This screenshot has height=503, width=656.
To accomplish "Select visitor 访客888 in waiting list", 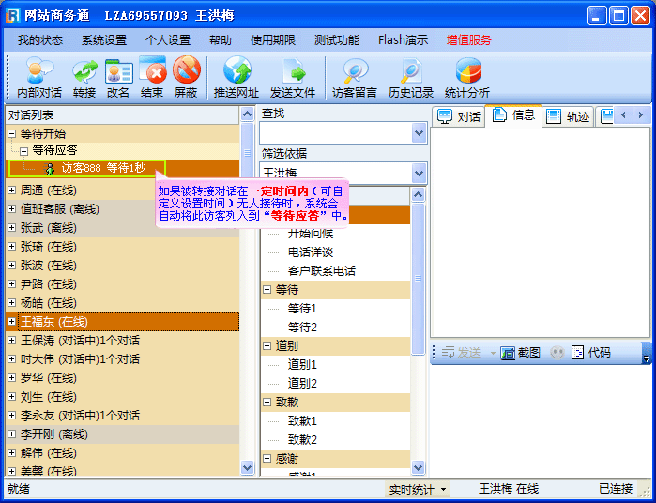I will [x=102, y=168].
